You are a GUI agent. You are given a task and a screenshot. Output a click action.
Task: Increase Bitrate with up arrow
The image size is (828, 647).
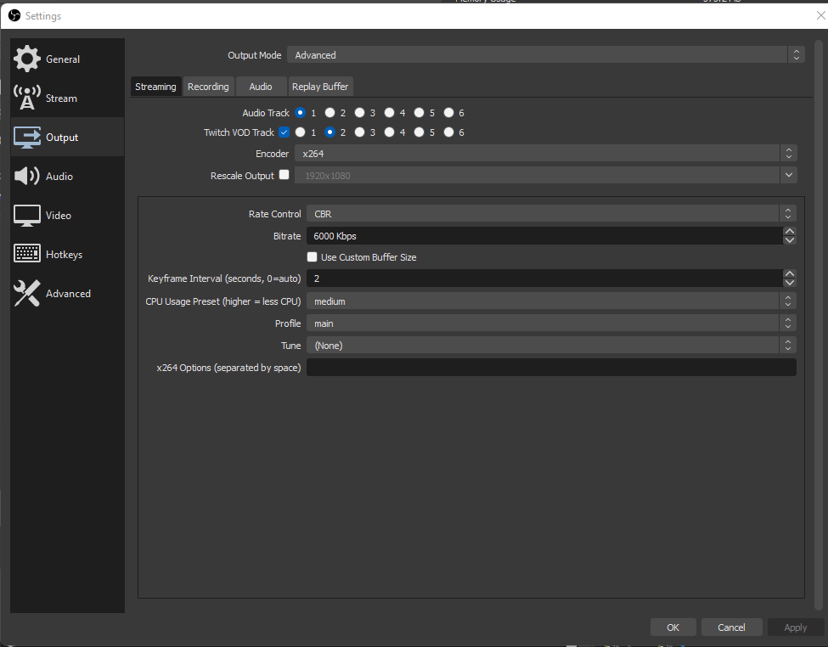(790, 231)
